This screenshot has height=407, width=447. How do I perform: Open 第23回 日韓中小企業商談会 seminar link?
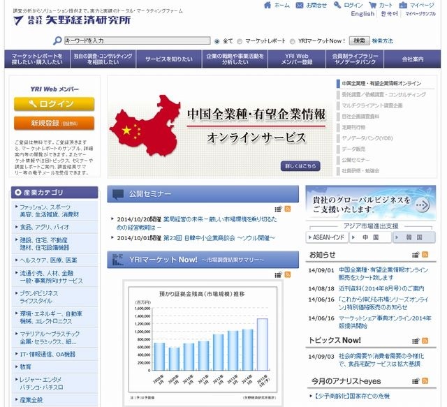pos(219,238)
